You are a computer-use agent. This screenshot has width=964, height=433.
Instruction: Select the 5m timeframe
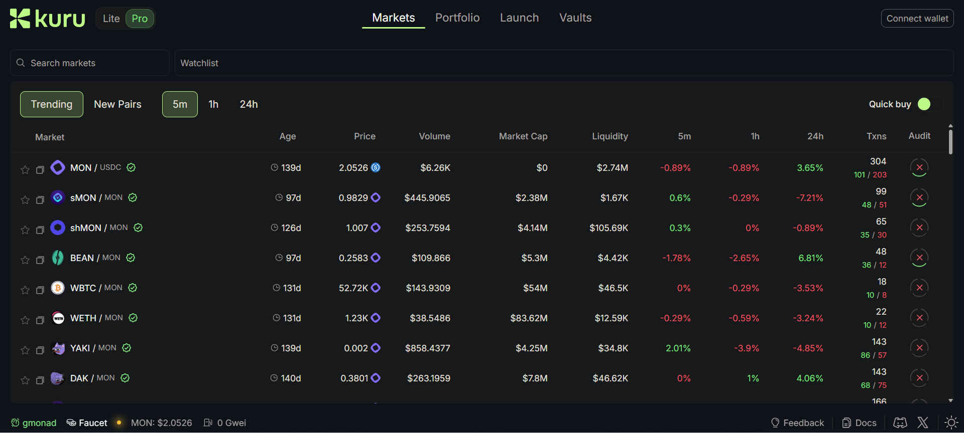[180, 104]
